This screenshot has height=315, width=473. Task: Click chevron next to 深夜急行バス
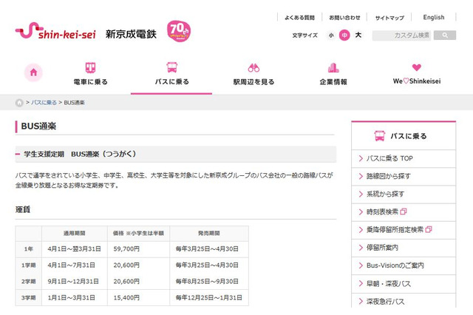coord(361,301)
